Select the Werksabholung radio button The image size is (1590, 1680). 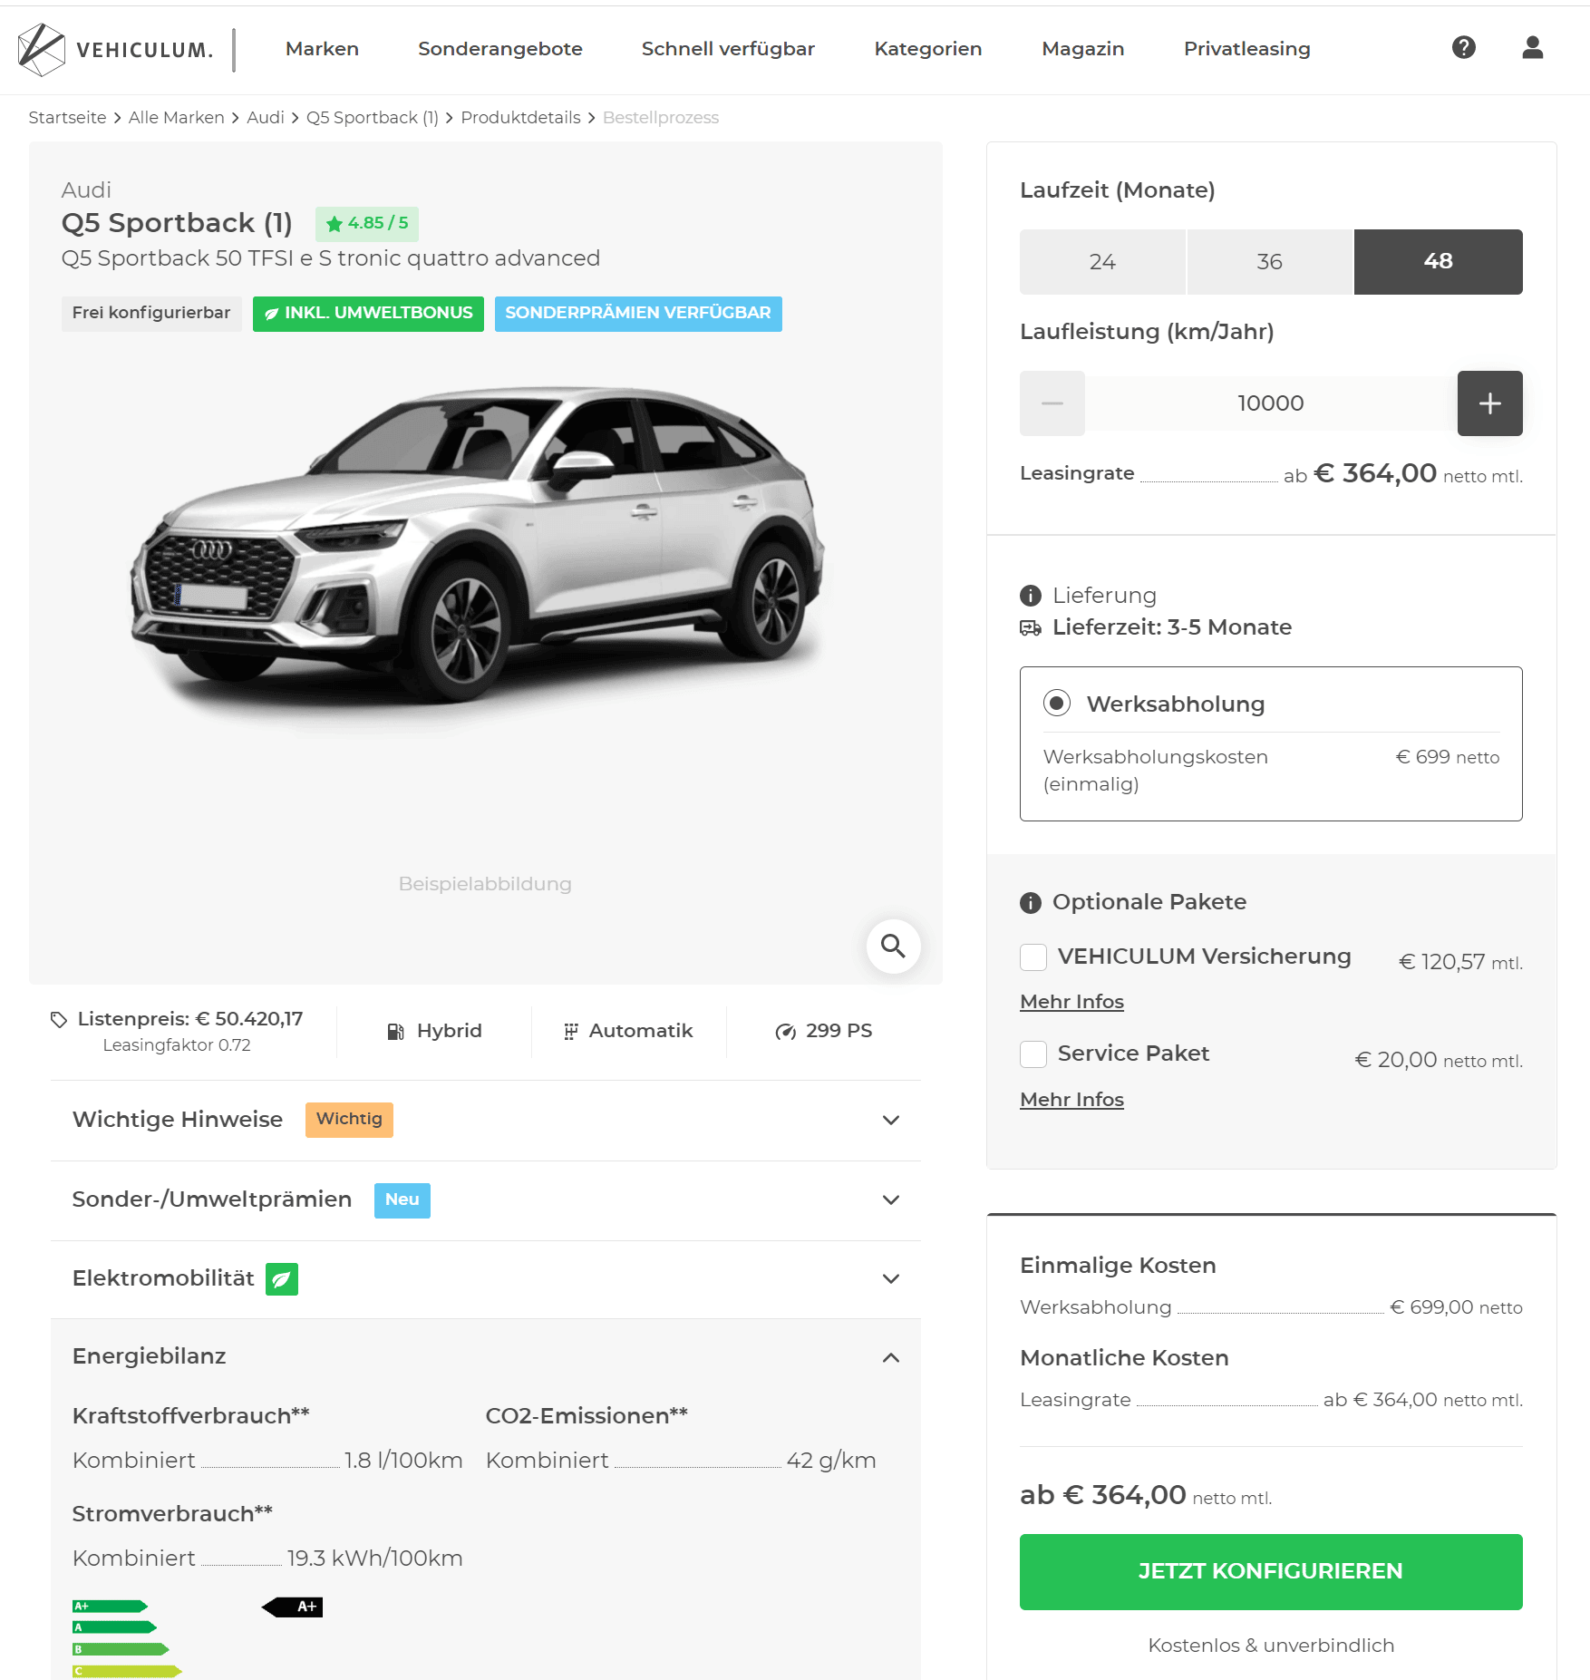(x=1056, y=704)
